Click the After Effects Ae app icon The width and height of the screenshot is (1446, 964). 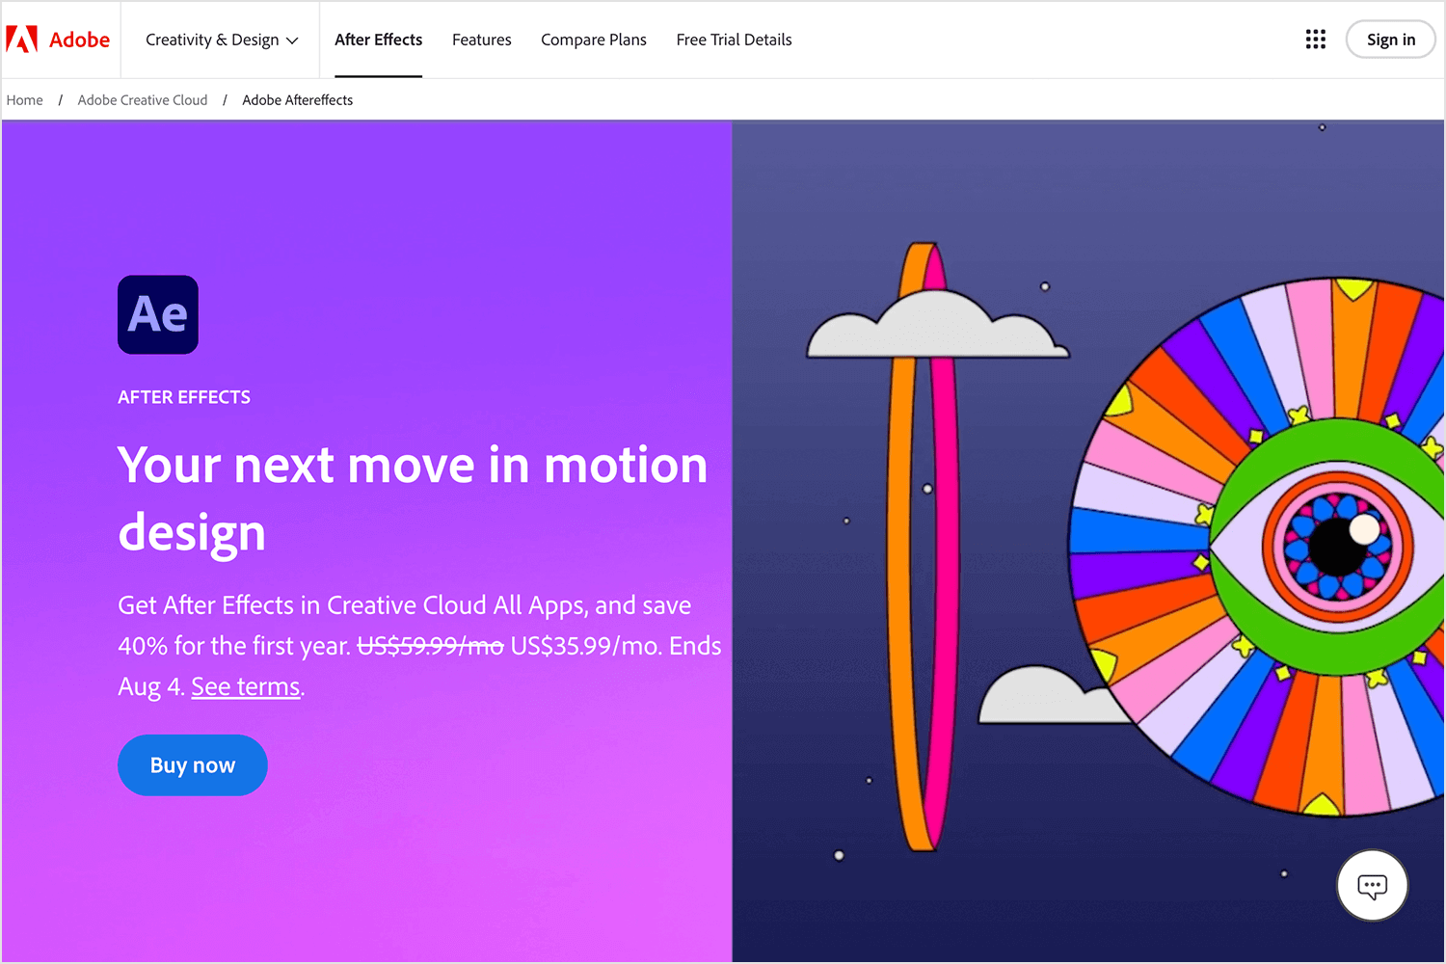coord(158,314)
